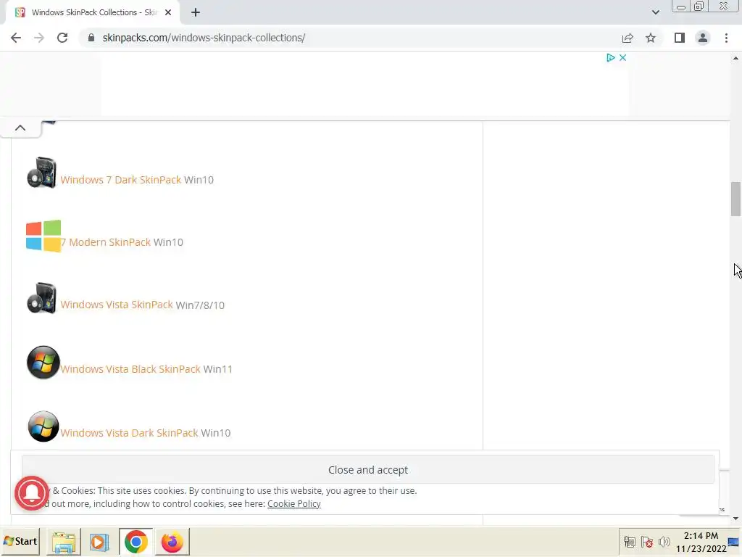The image size is (742, 557).
Task: Close the Windows SkinPack Collections tab
Action: coord(168,13)
